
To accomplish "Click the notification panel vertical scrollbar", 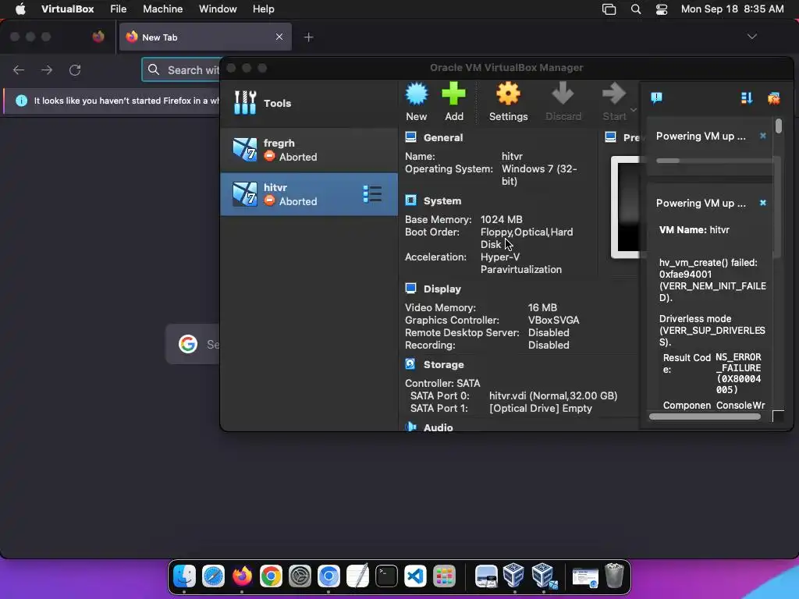I will (779, 126).
